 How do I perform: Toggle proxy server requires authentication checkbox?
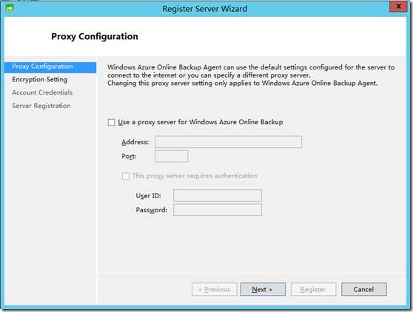pos(126,176)
